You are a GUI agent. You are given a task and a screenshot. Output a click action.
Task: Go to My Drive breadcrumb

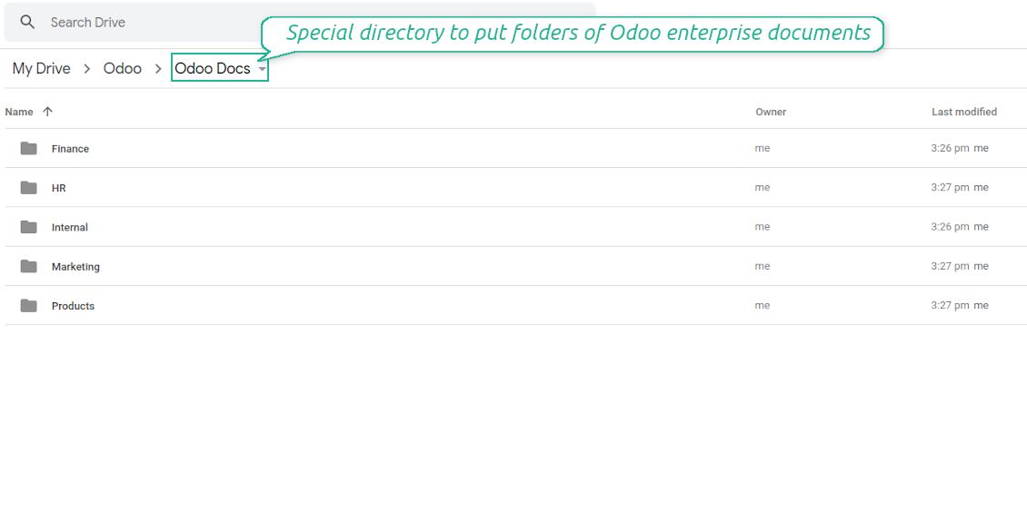(x=41, y=68)
